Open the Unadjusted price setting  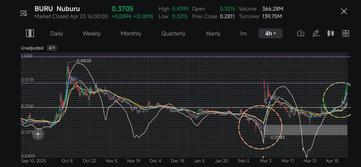[x=32, y=48]
